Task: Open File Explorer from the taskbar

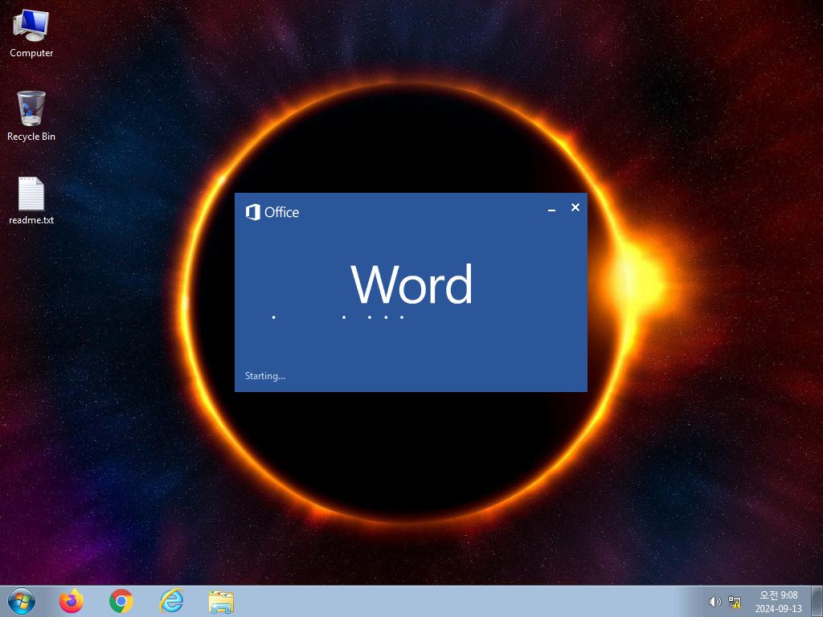Action: tap(221, 602)
